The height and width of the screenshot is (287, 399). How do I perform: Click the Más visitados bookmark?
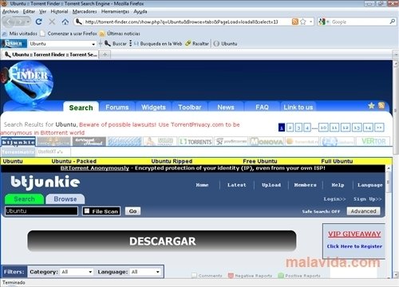20,33
